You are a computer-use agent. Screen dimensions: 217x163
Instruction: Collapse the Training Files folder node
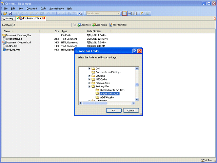(x=89, y=86)
